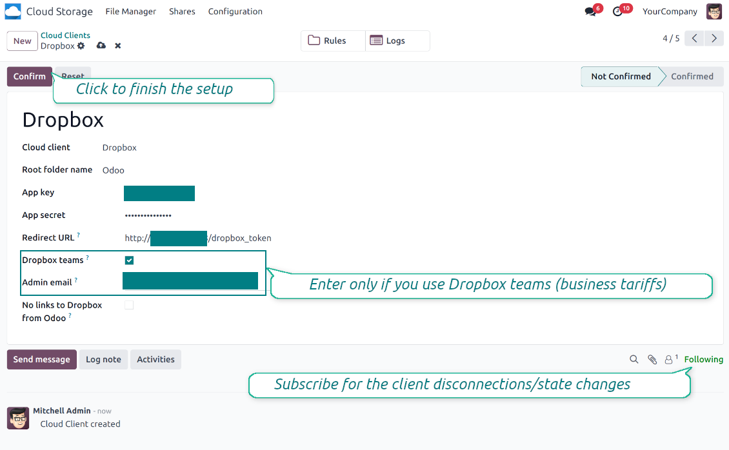
Task: Open the Logs smart button
Action: pos(397,41)
